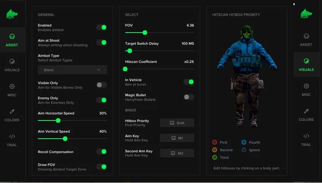Adjust the Target Switch Delay slider handle
The width and height of the screenshot is (322, 183).
coord(130,51)
